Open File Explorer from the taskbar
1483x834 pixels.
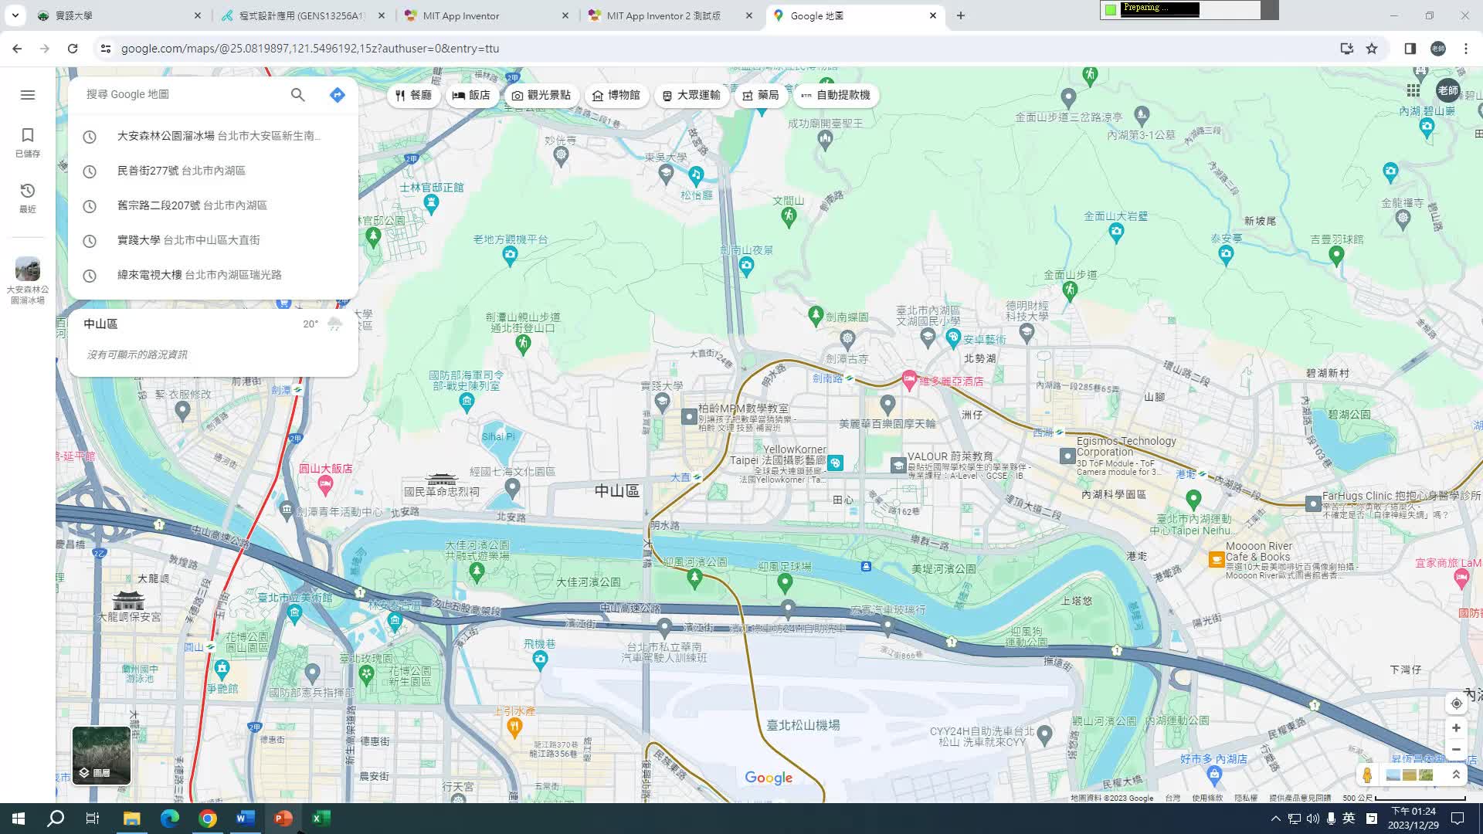131,819
